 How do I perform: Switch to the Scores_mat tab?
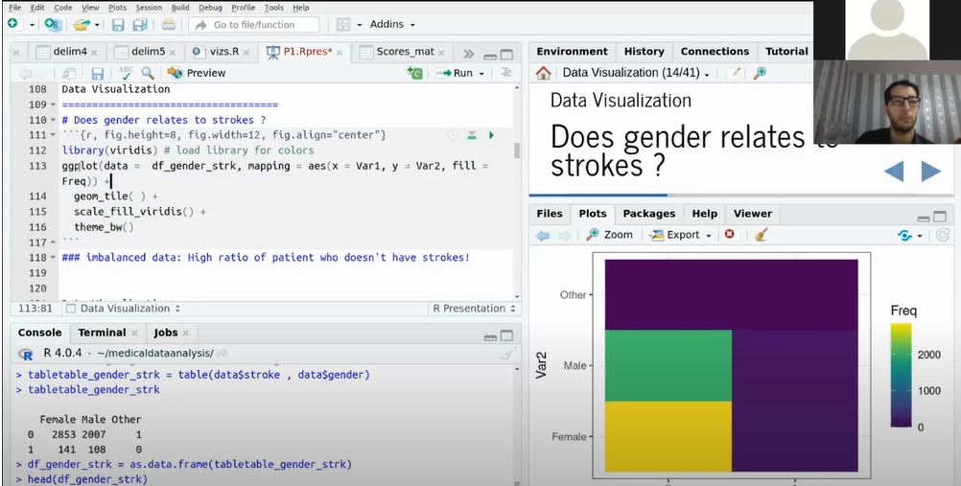pyautogui.click(x=405, y=52)
